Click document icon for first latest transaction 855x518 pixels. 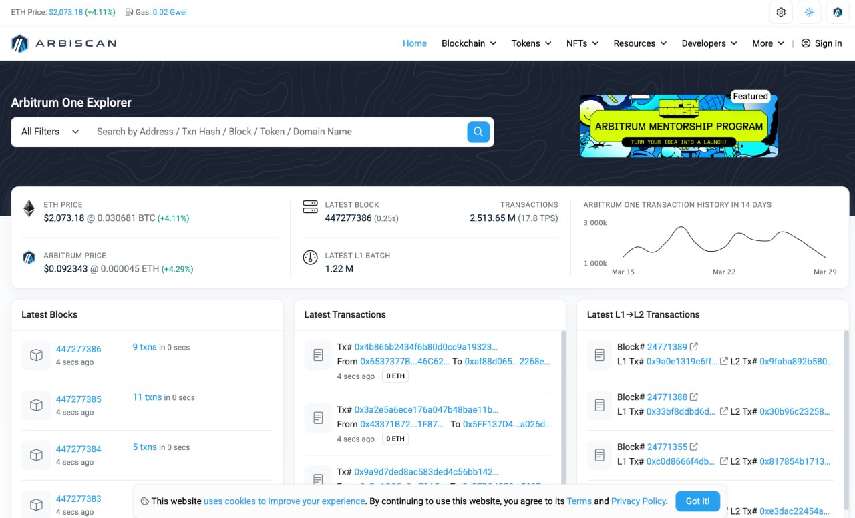(319, 355)
